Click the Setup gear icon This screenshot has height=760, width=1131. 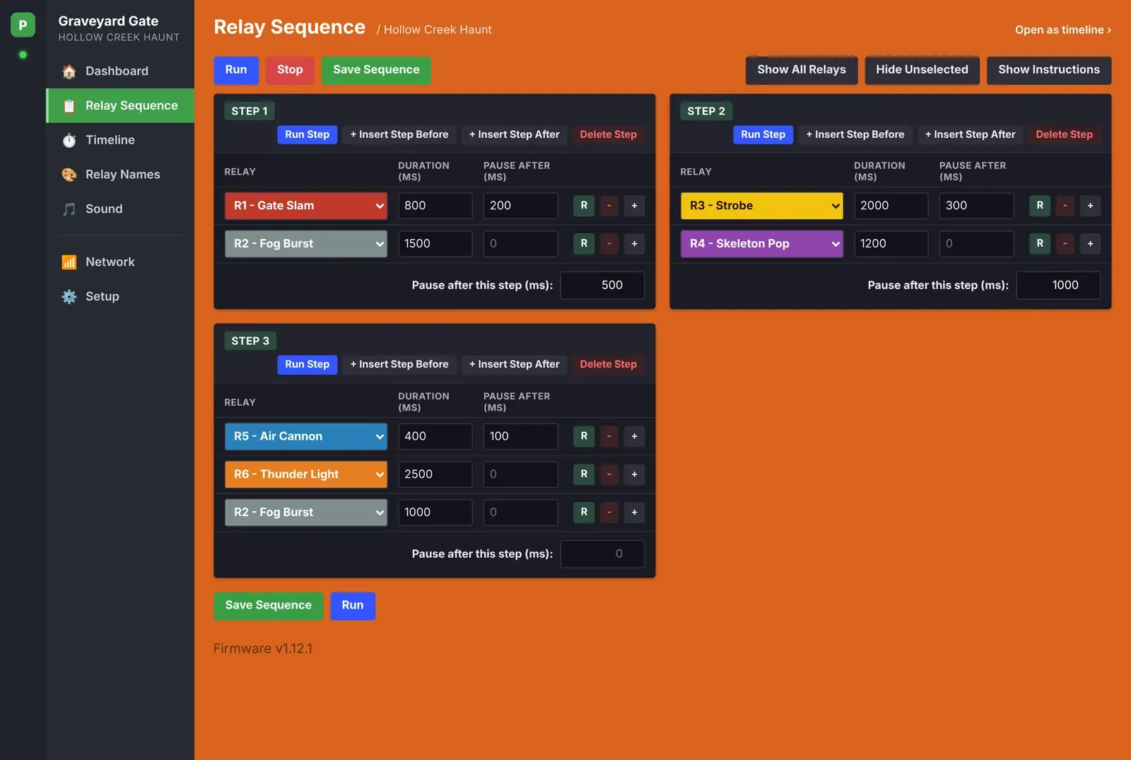tap(69, 297)
